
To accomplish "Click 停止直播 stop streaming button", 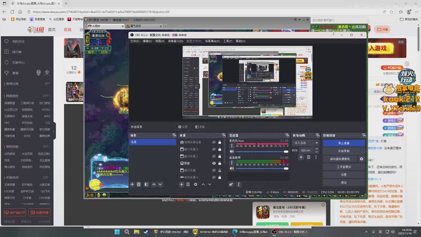I will [344, 143].
